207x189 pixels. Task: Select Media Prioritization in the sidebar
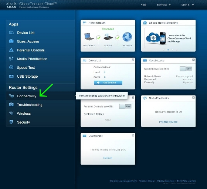click(x=40, y=59)
